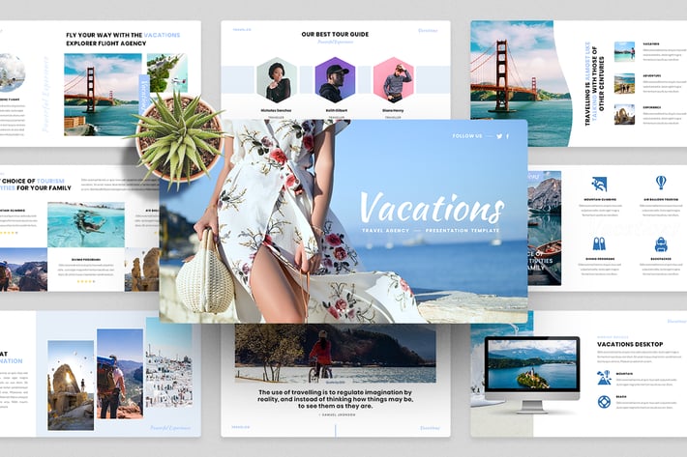The width and height of the screenshot is (687, 457).
Task: Select Nicholas Sanchez hexagon portrait
Action: click(277, 79)
